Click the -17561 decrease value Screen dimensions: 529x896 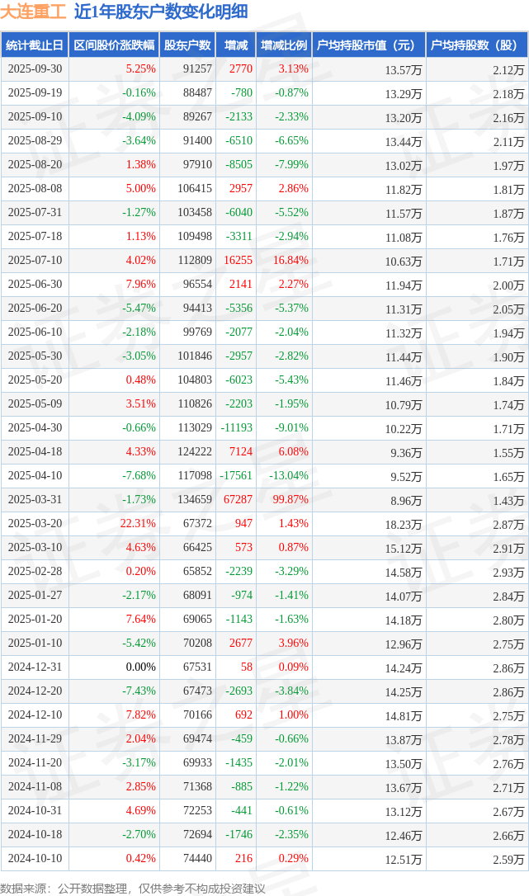(x=236, y=476)
